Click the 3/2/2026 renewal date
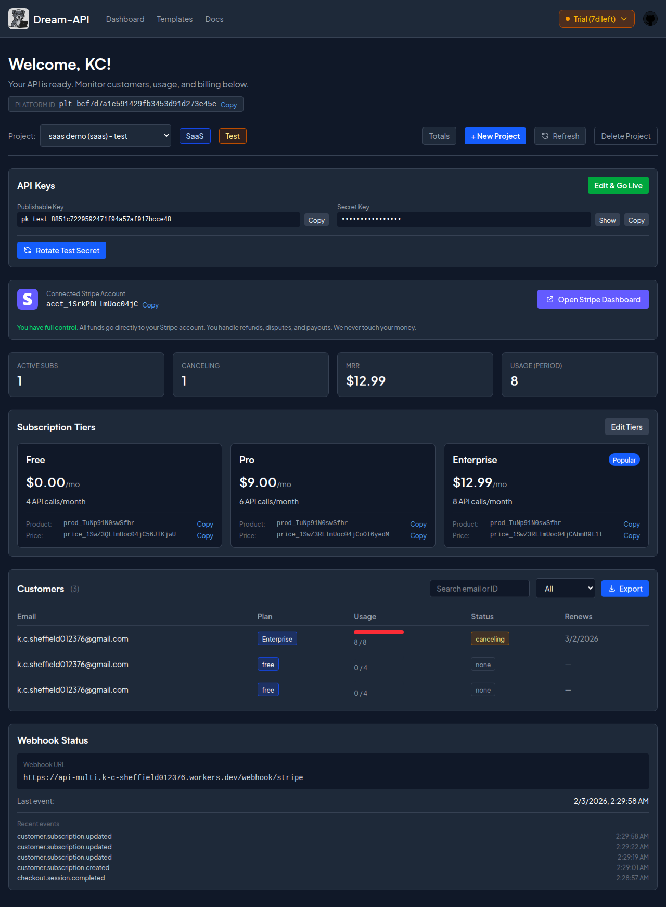This screenshot has height=907, width=666. [x=582, y=638]
